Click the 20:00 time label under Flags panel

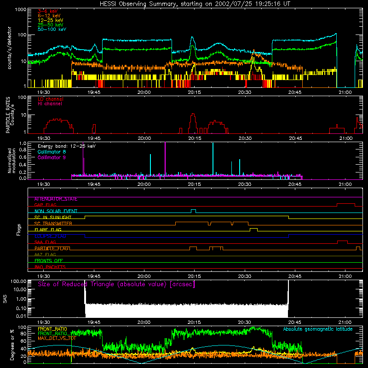(x=144, y=276)
